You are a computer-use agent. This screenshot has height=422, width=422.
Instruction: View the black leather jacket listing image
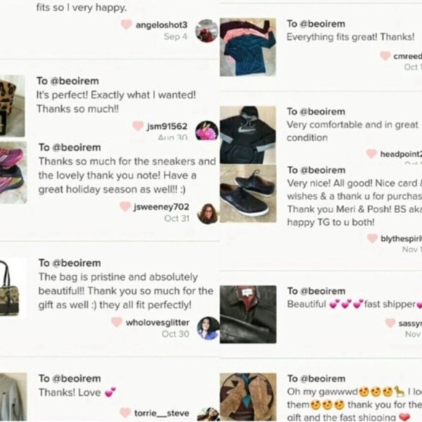point(248,314)
